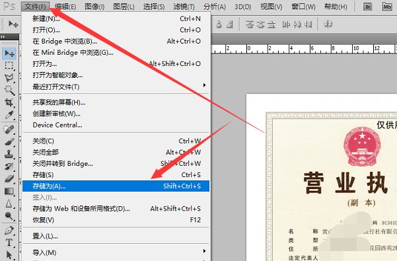Click the 营业执照 document image on canvas
The image size is (397, 261).
(322, 178)
